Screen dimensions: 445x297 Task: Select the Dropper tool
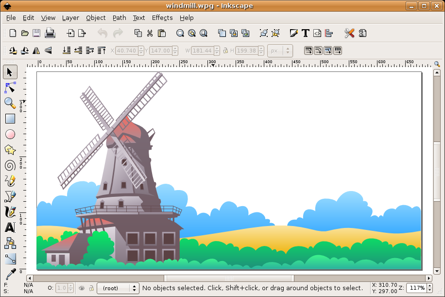pos(10,274)
